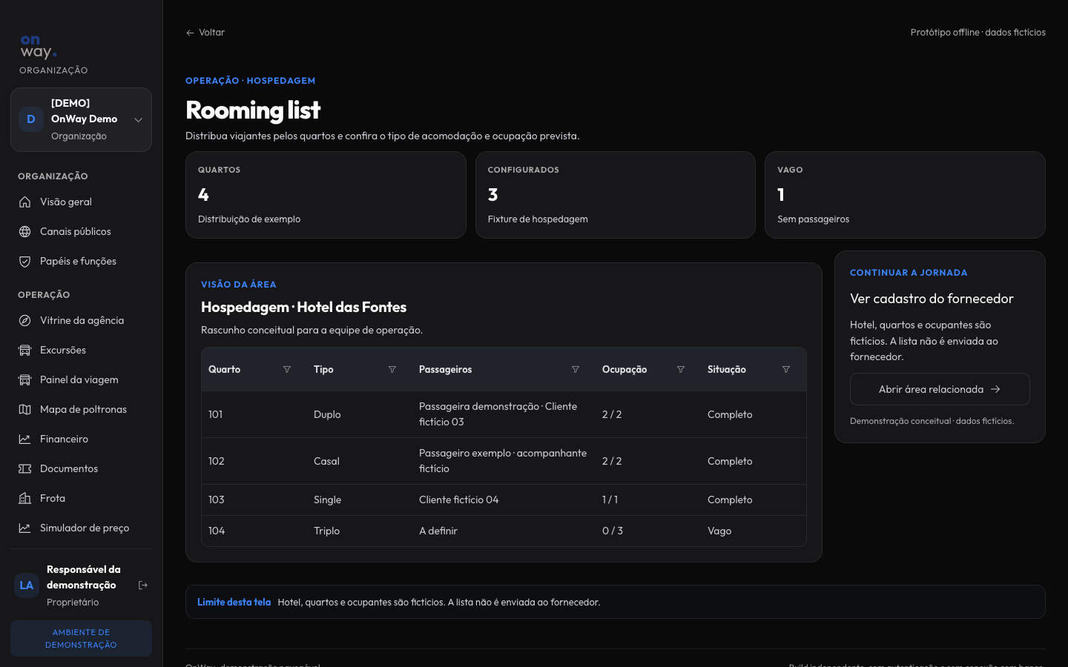Sort by the Situação column header
The width and height of the screenshot is (1068, 667).
coord(727,369)
